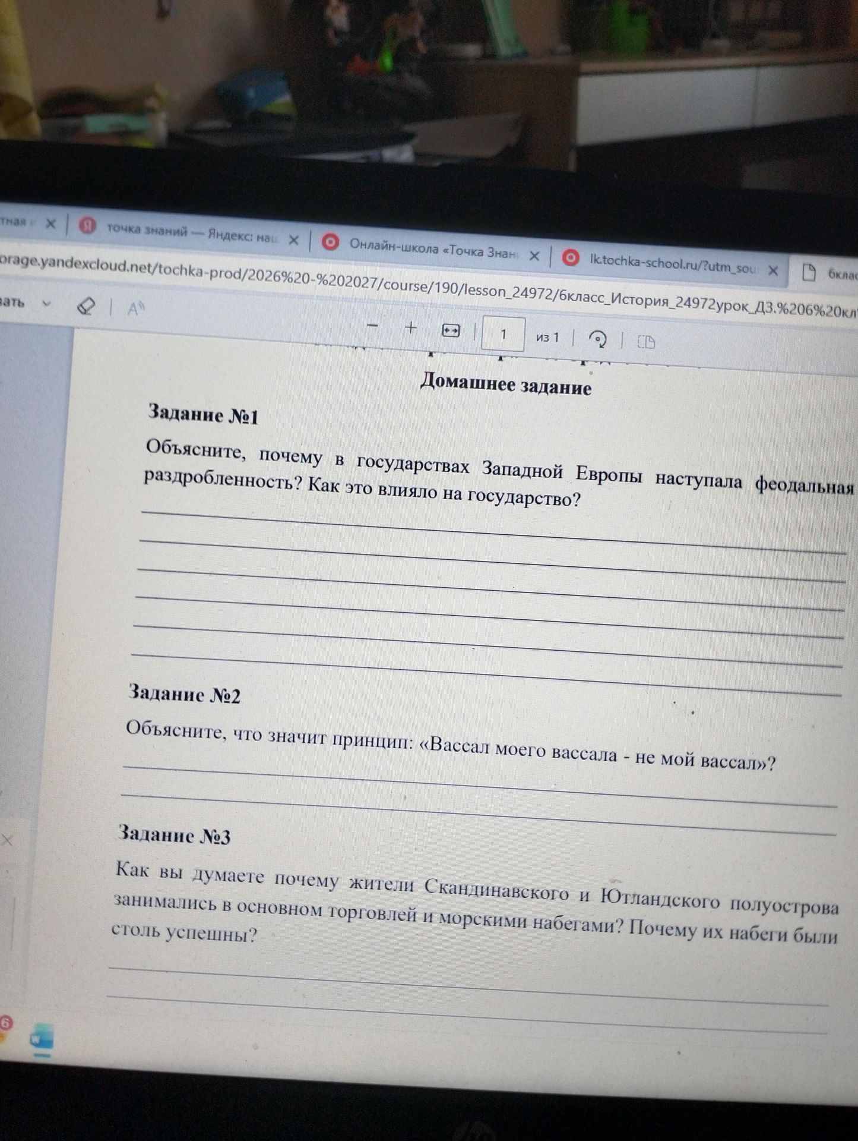Rotate the PDF page
The width and height of the screenshot is (858, 1141).
[597, 339]
